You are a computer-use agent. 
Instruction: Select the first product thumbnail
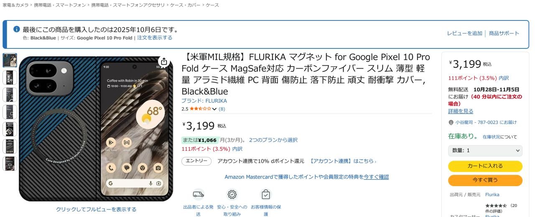tap(10, 61)
